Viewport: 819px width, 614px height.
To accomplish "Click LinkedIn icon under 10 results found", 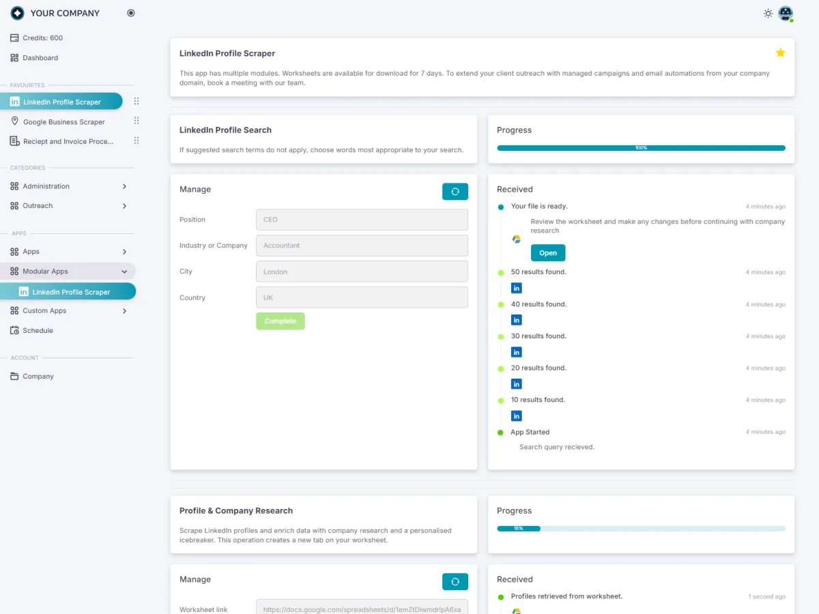I will 517,416.
